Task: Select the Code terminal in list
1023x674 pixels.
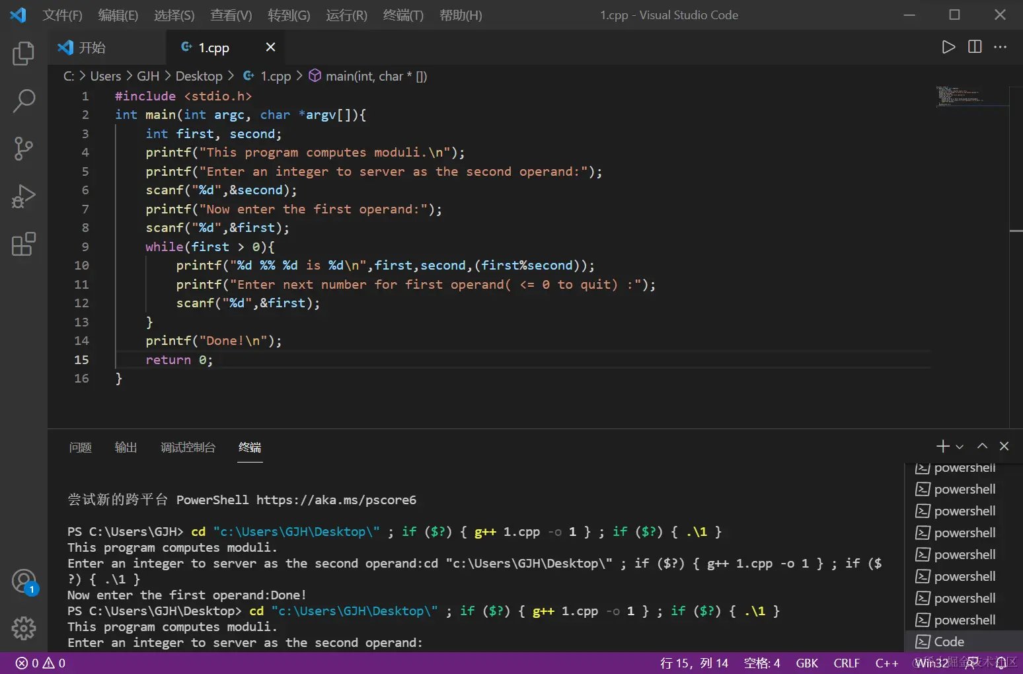Action: (x=949, y=642)
